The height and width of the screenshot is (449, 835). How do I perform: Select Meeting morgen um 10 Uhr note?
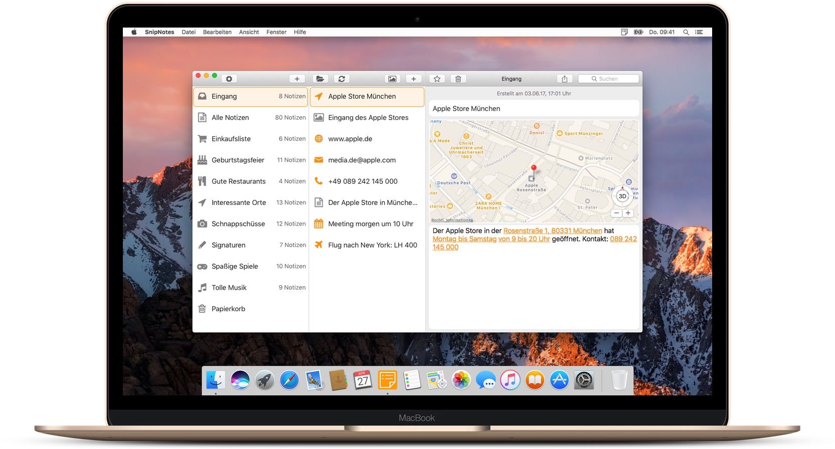367,224
